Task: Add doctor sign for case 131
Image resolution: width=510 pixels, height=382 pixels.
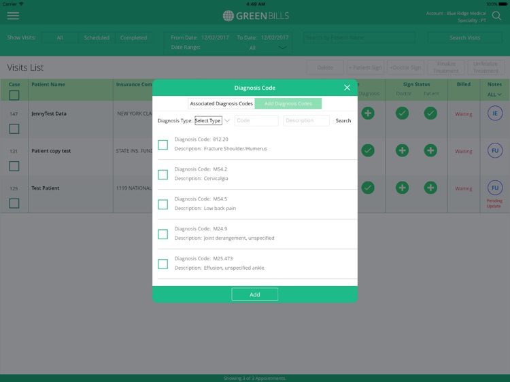Action: tap(403, 150)
